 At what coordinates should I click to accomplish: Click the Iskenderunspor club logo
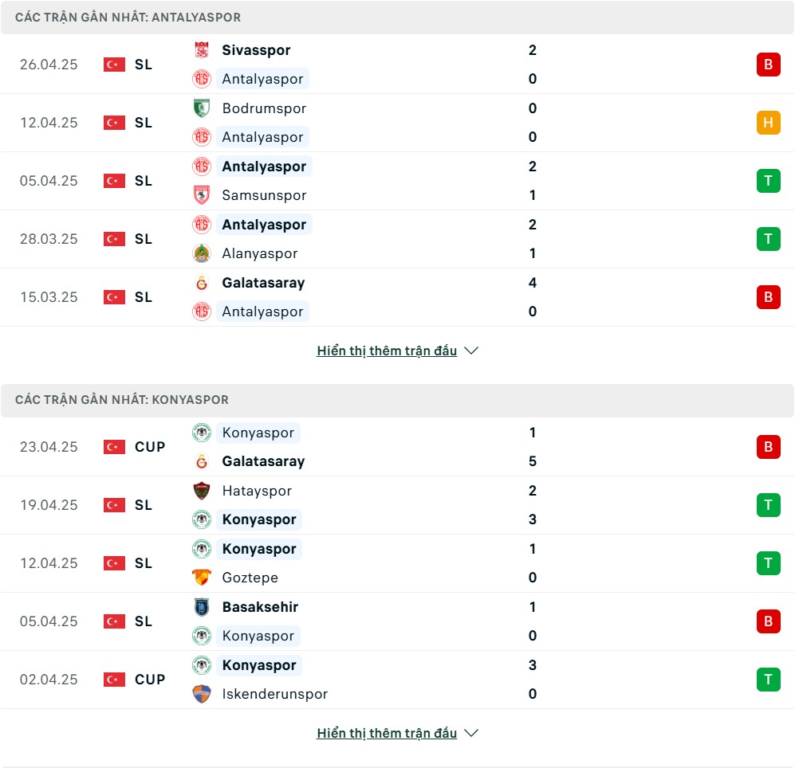coord(202,694)
